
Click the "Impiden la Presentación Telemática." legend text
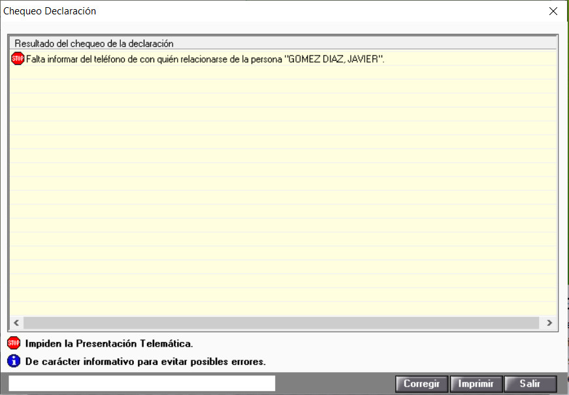coord(109,343)
